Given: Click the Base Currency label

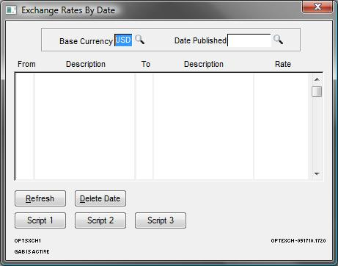Looking at the screenshot, I should [x=86, y=41].
